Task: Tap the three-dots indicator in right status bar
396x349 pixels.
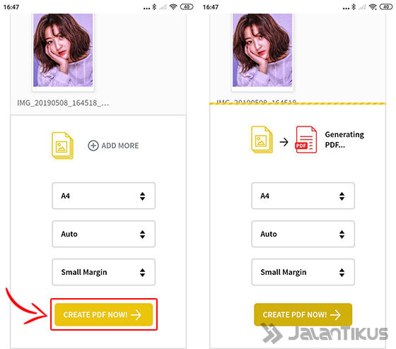Action: click(x=346, y=8)
